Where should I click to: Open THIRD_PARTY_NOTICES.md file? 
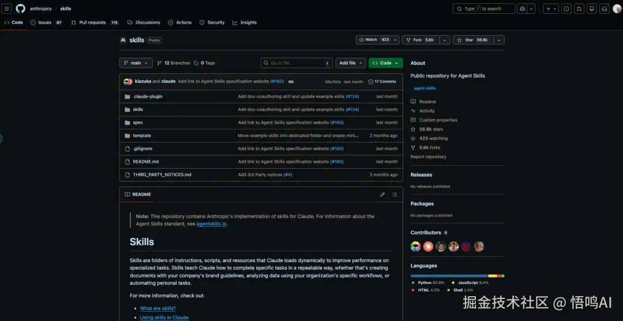coord(162,174)
